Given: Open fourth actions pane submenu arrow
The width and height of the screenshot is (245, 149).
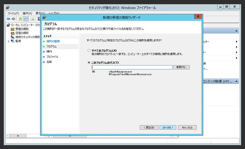Looking at the screenshot, I should tap(237, 58).
